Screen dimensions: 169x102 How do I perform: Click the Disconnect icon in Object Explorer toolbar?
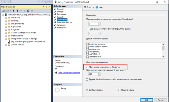(x=17, y=11)
